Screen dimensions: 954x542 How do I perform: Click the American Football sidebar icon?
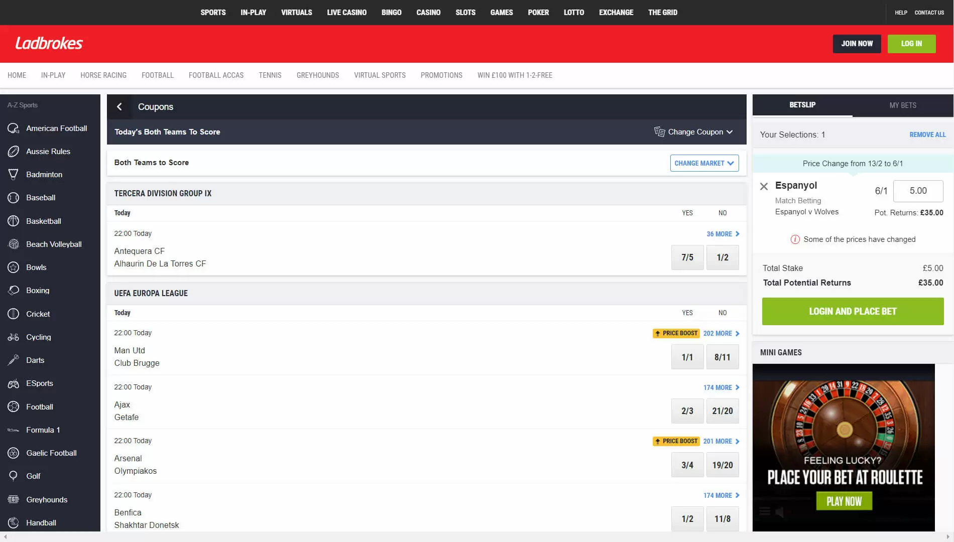pos(14,128)
